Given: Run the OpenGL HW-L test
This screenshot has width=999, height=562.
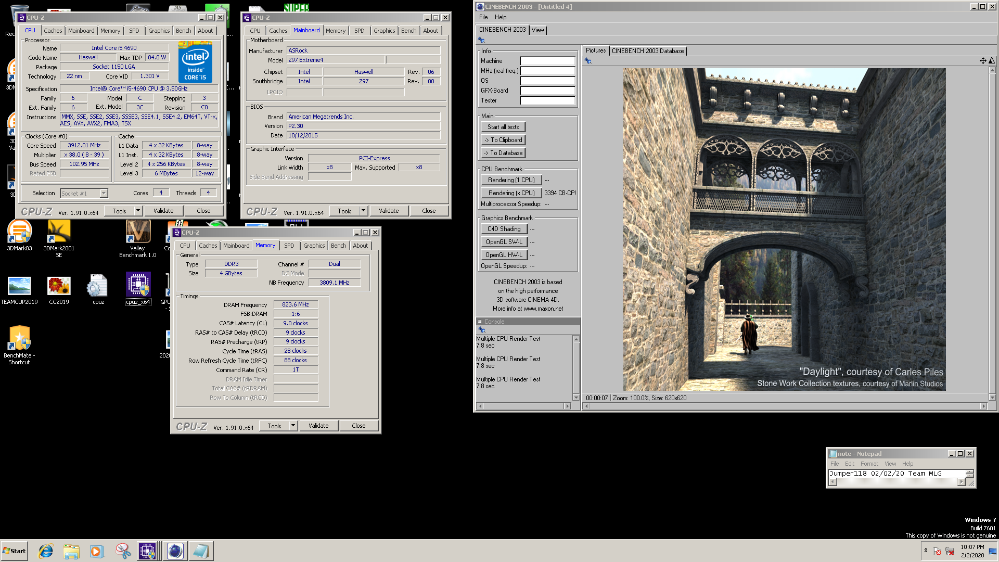Looking at the screenshot, I should [x=504, y=255].
